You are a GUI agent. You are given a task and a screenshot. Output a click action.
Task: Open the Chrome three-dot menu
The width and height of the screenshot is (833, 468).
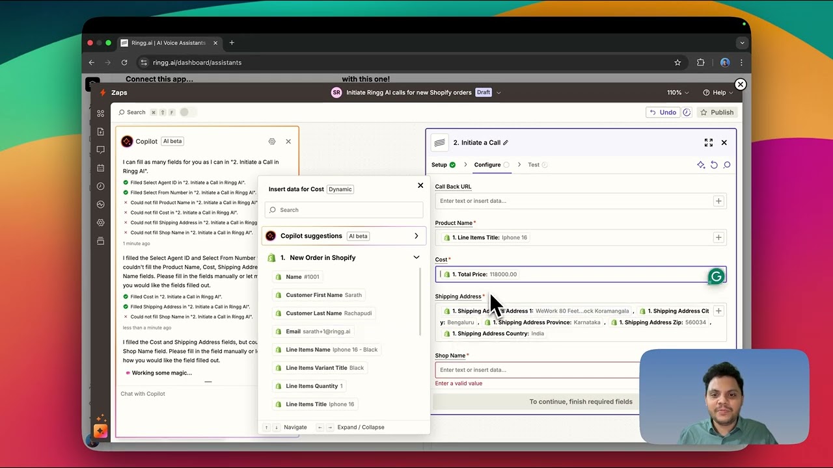point(741,62)
